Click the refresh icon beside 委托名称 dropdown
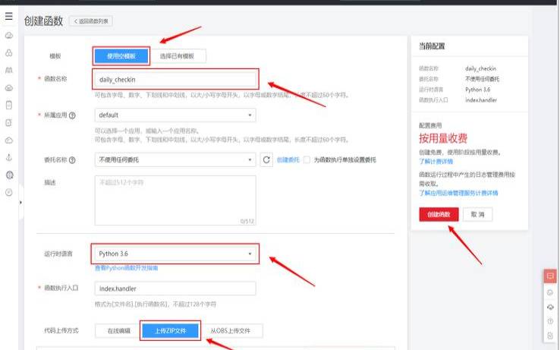 [266, 159]
